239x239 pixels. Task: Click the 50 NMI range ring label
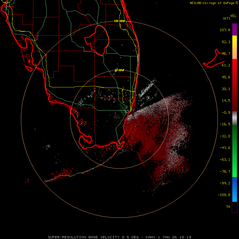(119, 70)
